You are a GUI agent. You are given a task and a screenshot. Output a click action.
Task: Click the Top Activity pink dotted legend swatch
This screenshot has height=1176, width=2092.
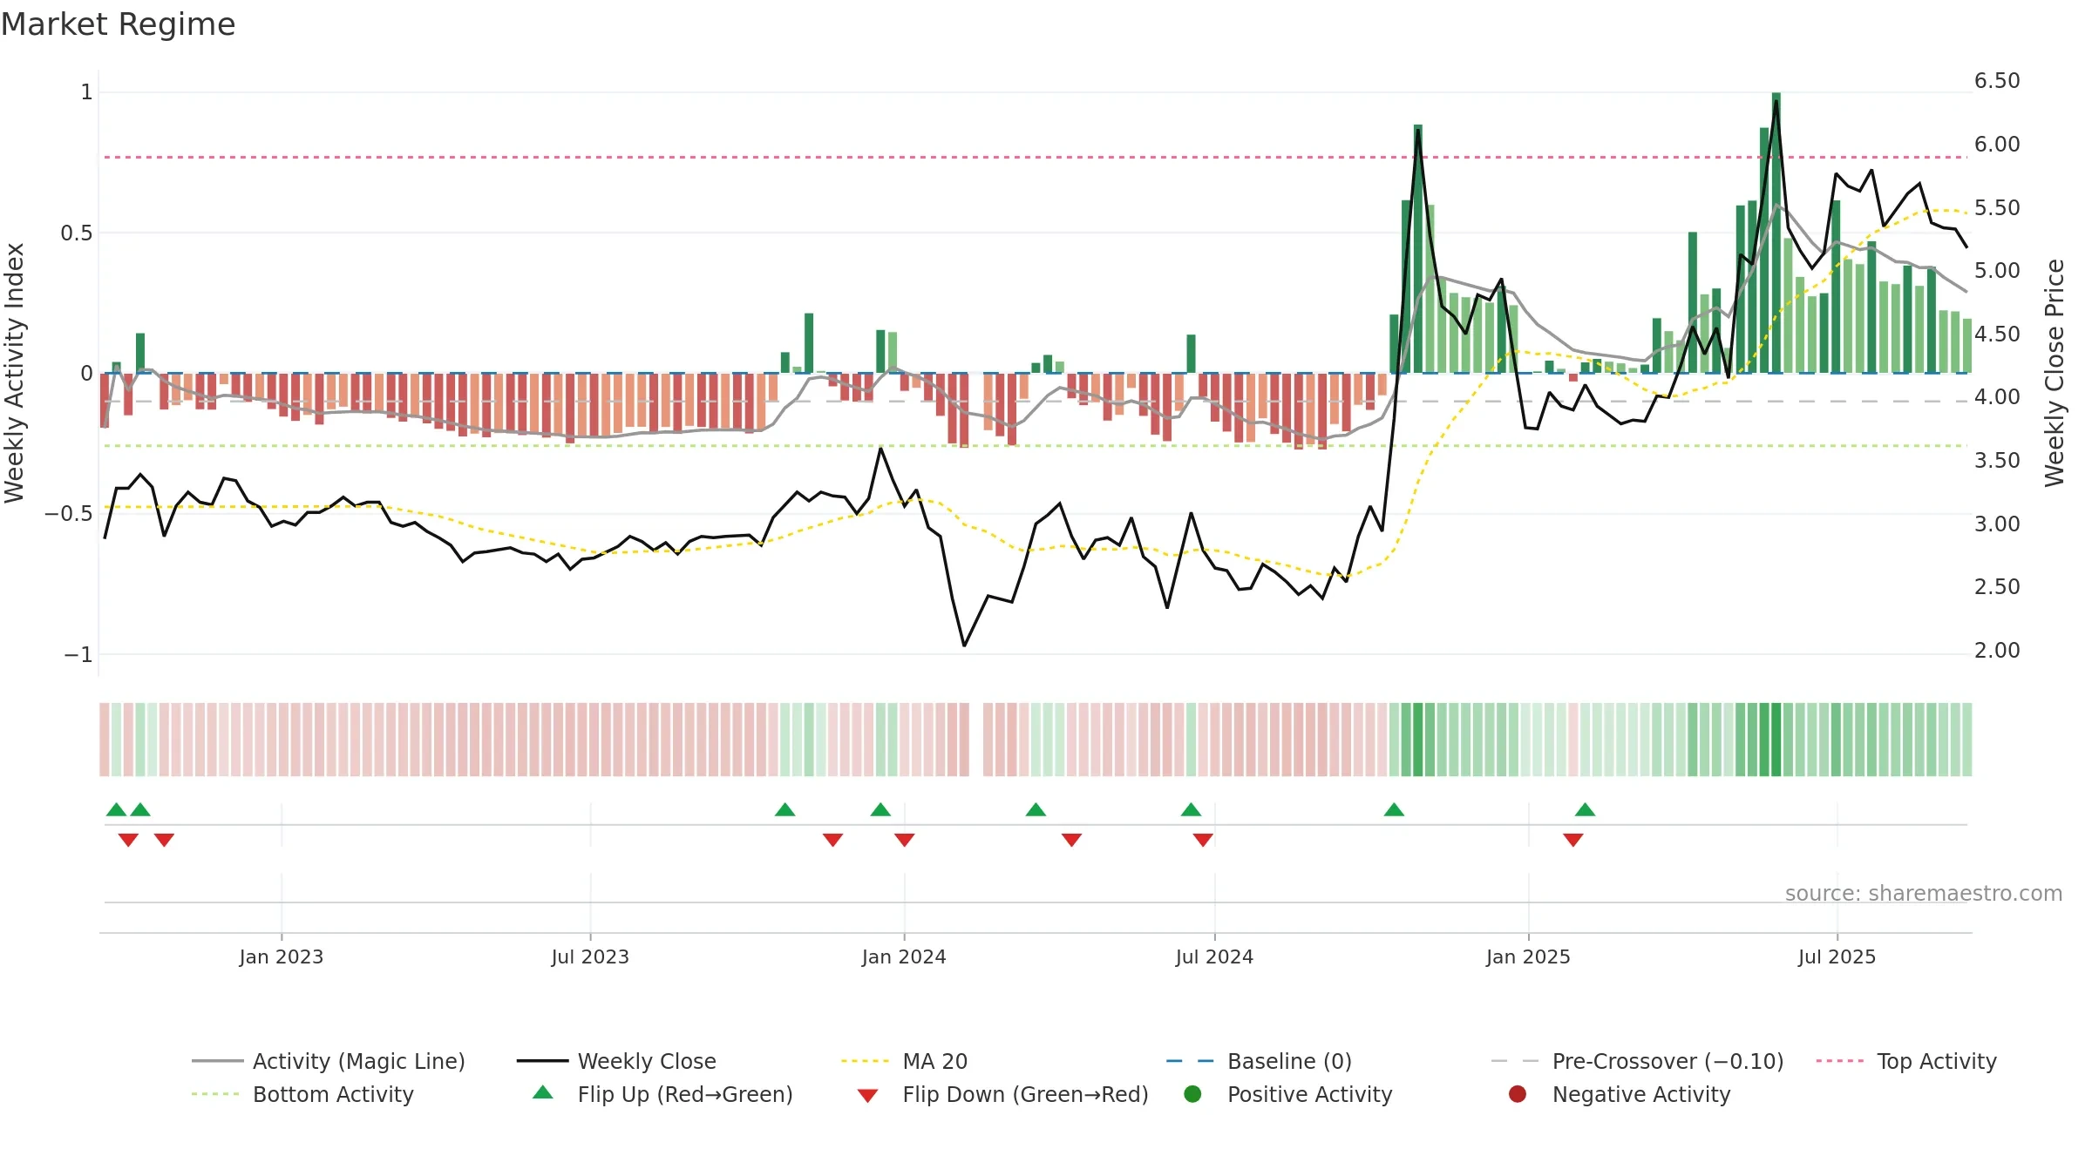[x=1839, y=1061]
